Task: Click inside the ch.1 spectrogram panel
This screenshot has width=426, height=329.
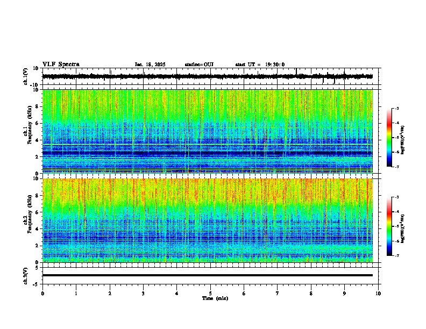Action: [x=207, y=131]
